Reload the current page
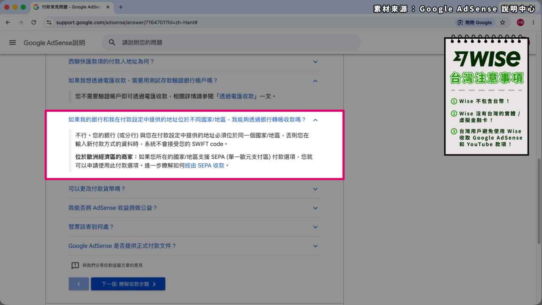Image resolution: width=542 pixels, height=305 pixels. (34, 22)
